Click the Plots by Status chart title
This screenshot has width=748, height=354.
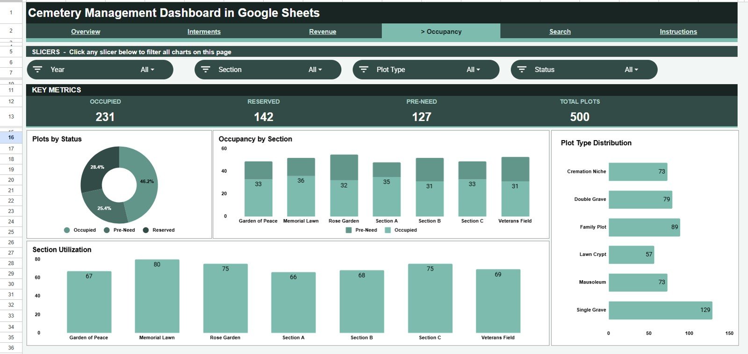point(57,139)
